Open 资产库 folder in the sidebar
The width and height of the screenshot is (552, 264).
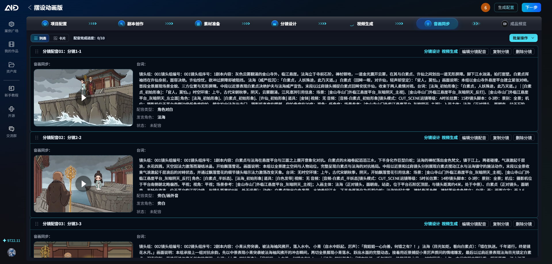pos(11,68)
